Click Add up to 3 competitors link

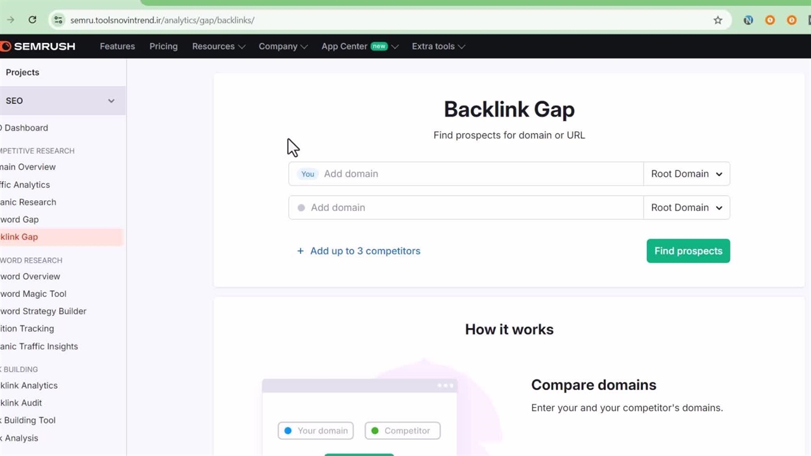pyautogui.click(x=365, y=251)
